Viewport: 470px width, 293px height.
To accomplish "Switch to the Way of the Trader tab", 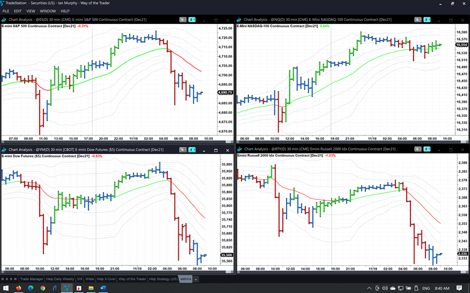I will pyautogui.click(x=132, y=279).
